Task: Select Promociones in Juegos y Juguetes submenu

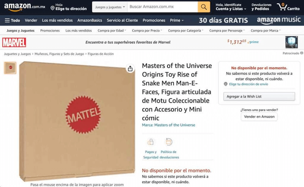Action: (x=50, y=31)
